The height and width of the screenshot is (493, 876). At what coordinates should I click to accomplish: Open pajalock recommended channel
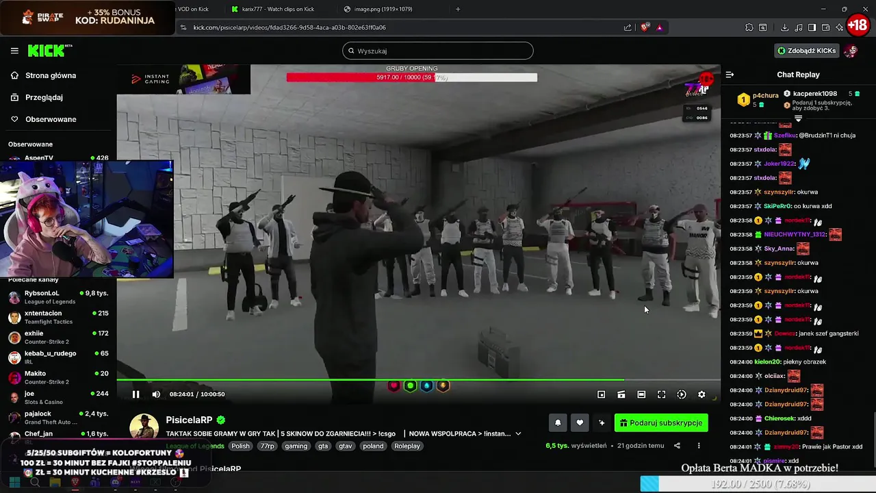click(58, 418)
